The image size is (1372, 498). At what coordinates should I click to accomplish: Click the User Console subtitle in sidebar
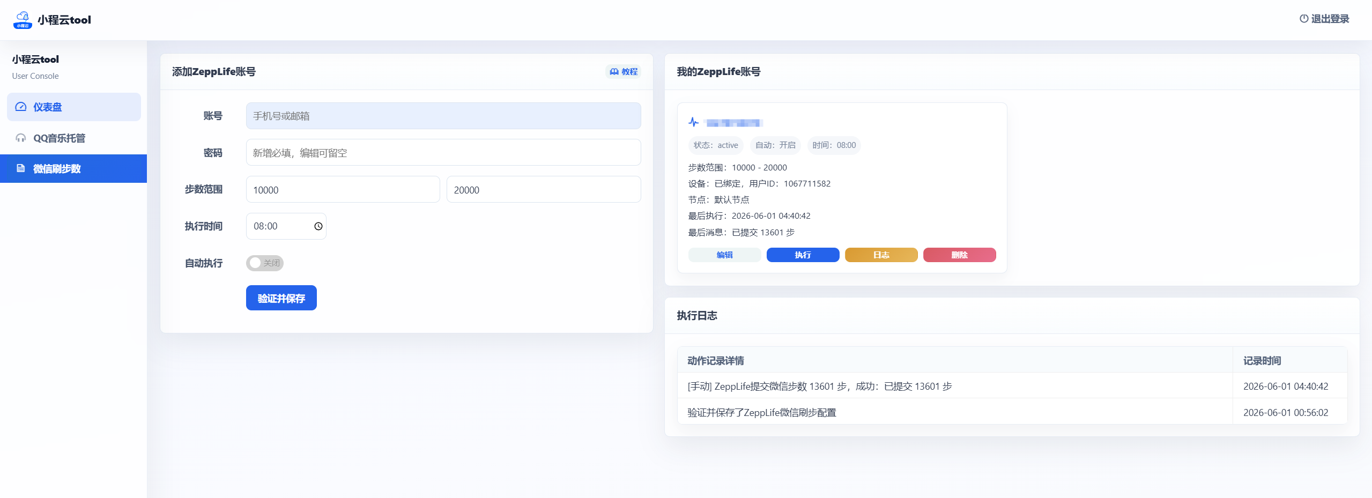click(x=35, y=76)
